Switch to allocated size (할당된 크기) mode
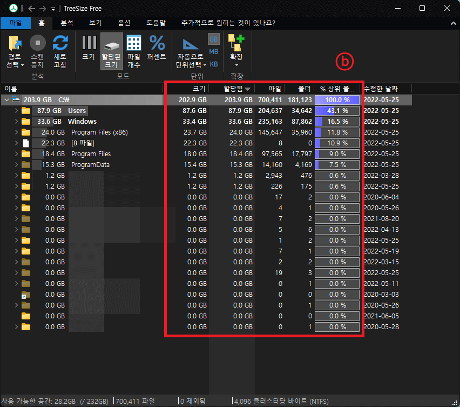The width and height of the screenshot is (460, 407). point(111,51)
